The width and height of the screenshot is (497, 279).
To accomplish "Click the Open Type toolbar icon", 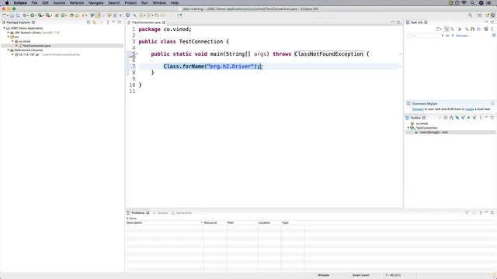I will (71, 15).
